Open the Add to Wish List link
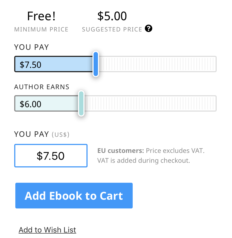This screenshot has width=232, height=238. tap(47, 230)
